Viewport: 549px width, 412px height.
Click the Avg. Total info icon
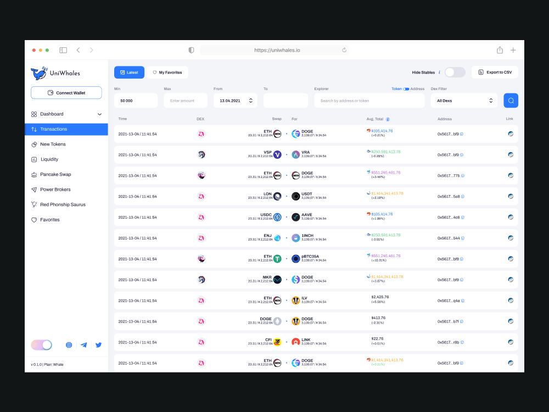click(x=388, y=119)
